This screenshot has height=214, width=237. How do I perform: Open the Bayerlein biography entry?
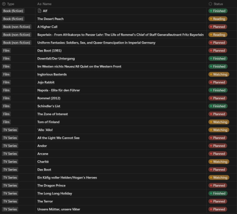(120, 35)
